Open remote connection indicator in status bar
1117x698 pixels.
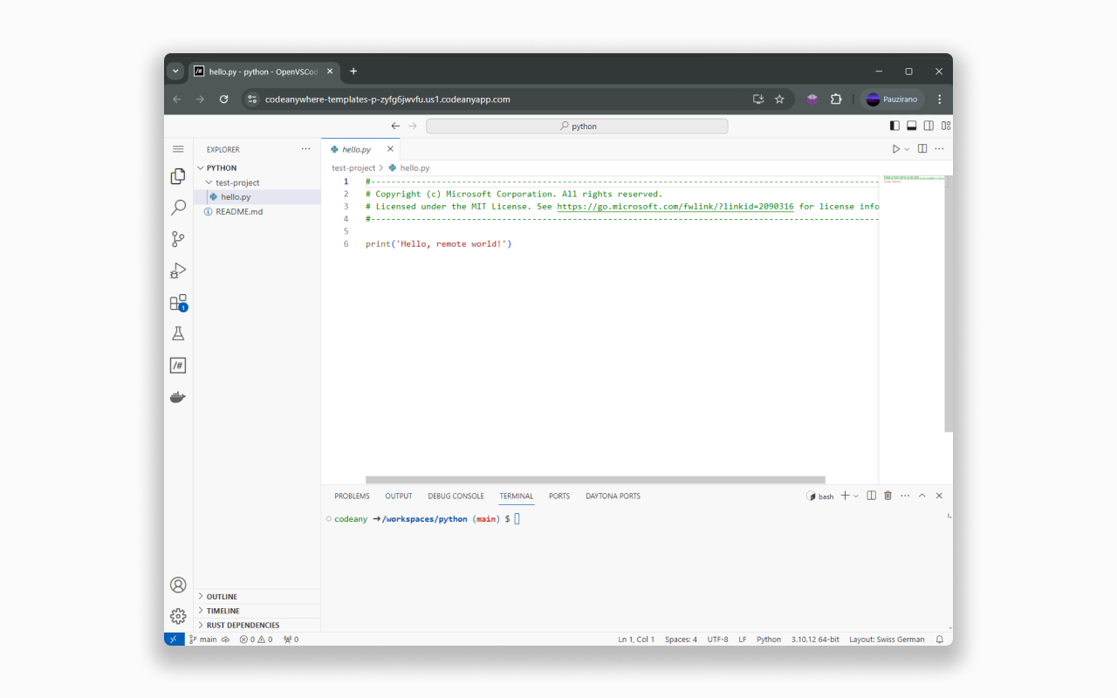tap(174, 639)
